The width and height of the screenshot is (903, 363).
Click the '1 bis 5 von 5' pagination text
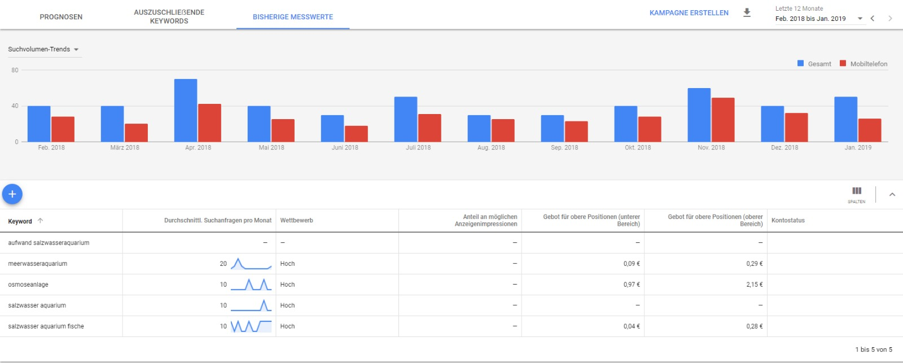pyautogui.click(x=874, y=349)
